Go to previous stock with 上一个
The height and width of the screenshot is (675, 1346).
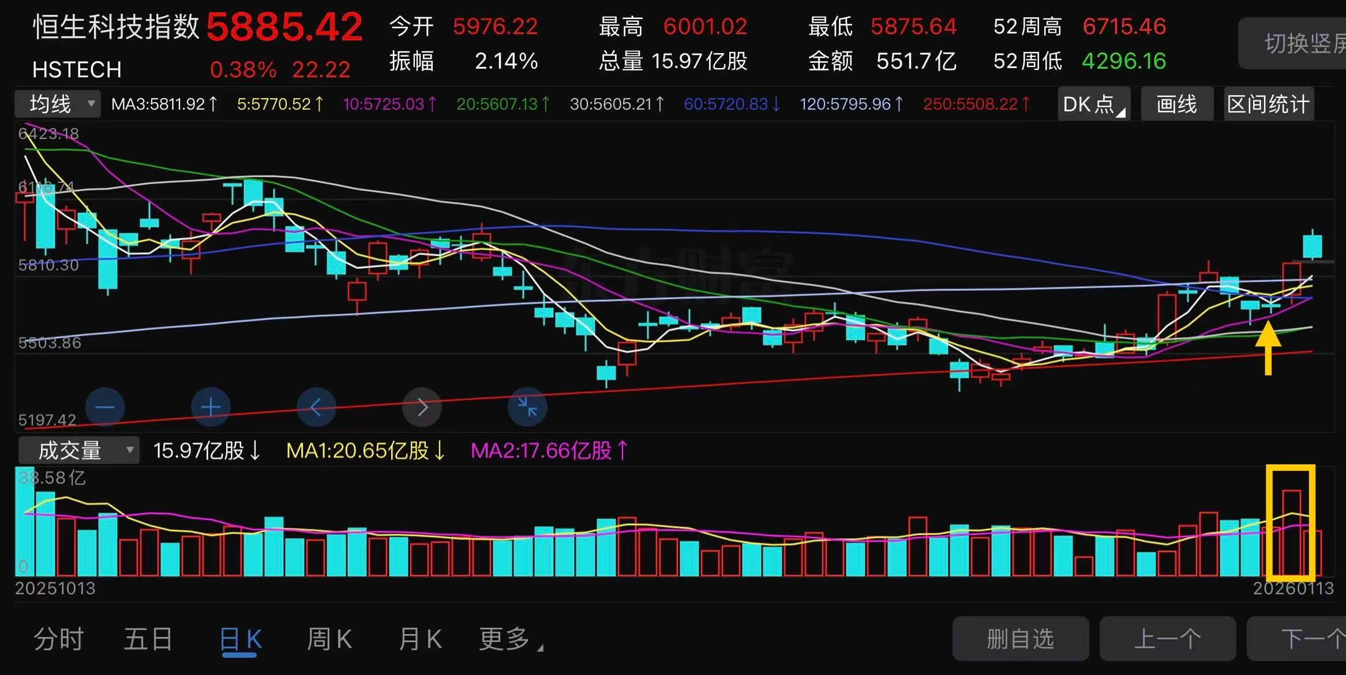coord(1168,639)
